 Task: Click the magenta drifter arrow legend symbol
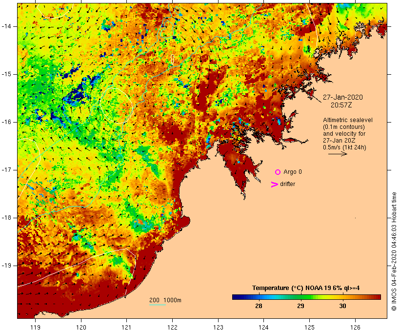[275, 185]
